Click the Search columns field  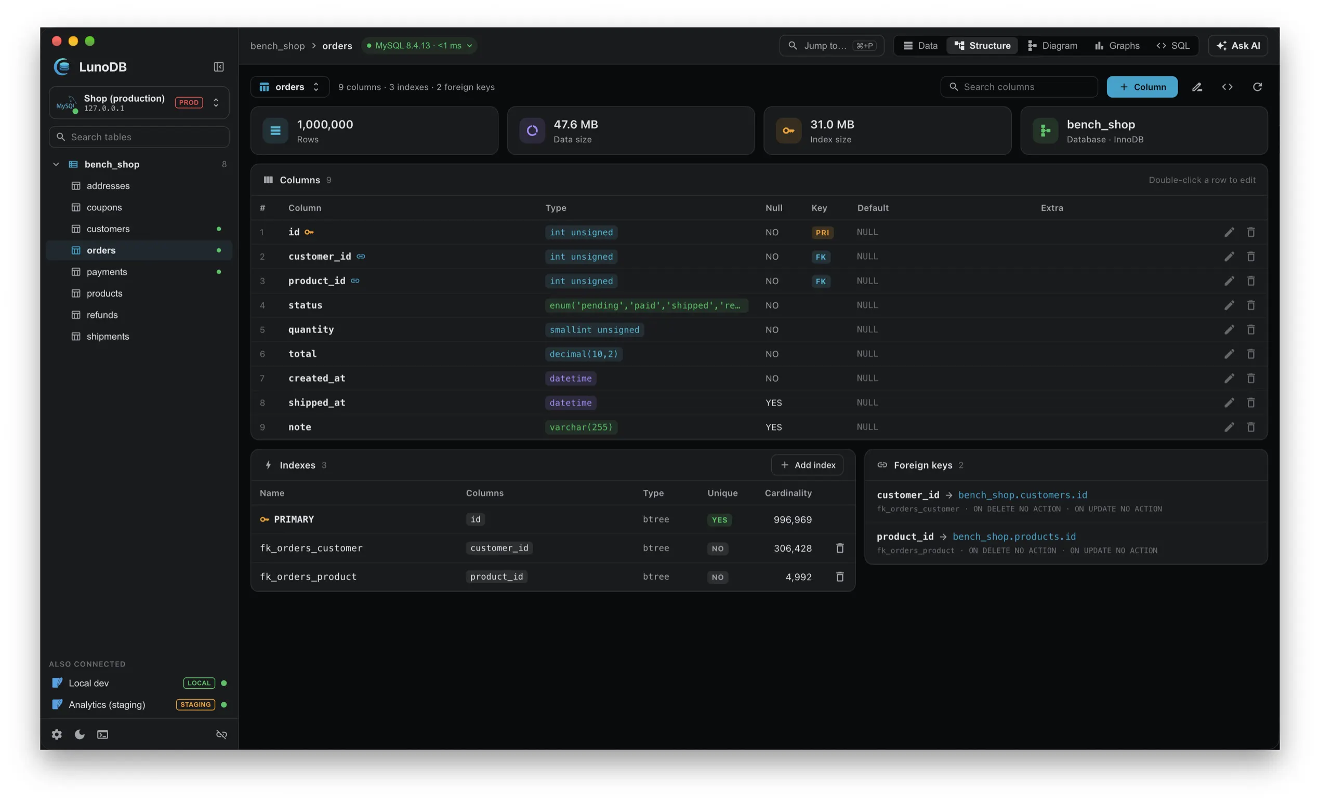click(x=1019, y=87)
